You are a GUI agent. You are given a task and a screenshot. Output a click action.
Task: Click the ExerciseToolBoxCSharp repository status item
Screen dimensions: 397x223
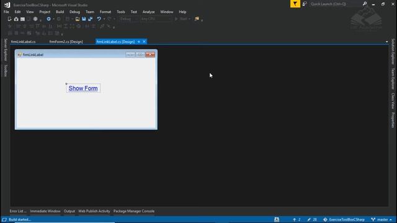[x=344, y=219]
